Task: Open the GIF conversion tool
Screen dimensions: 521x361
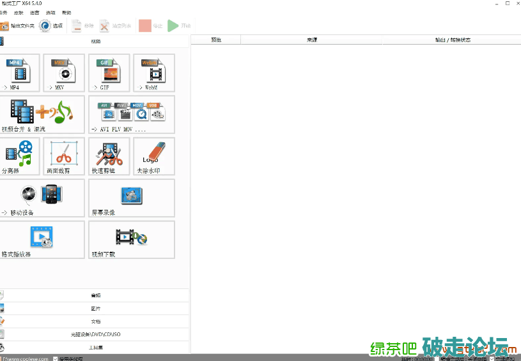Action: pos(109,72)
